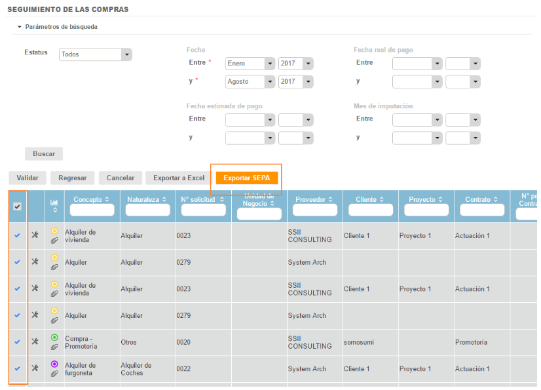Screen dimensions: 541x390
Task: Uncheck the Compra - Promotoría row checkmark
Action: [x=18, y=341]
